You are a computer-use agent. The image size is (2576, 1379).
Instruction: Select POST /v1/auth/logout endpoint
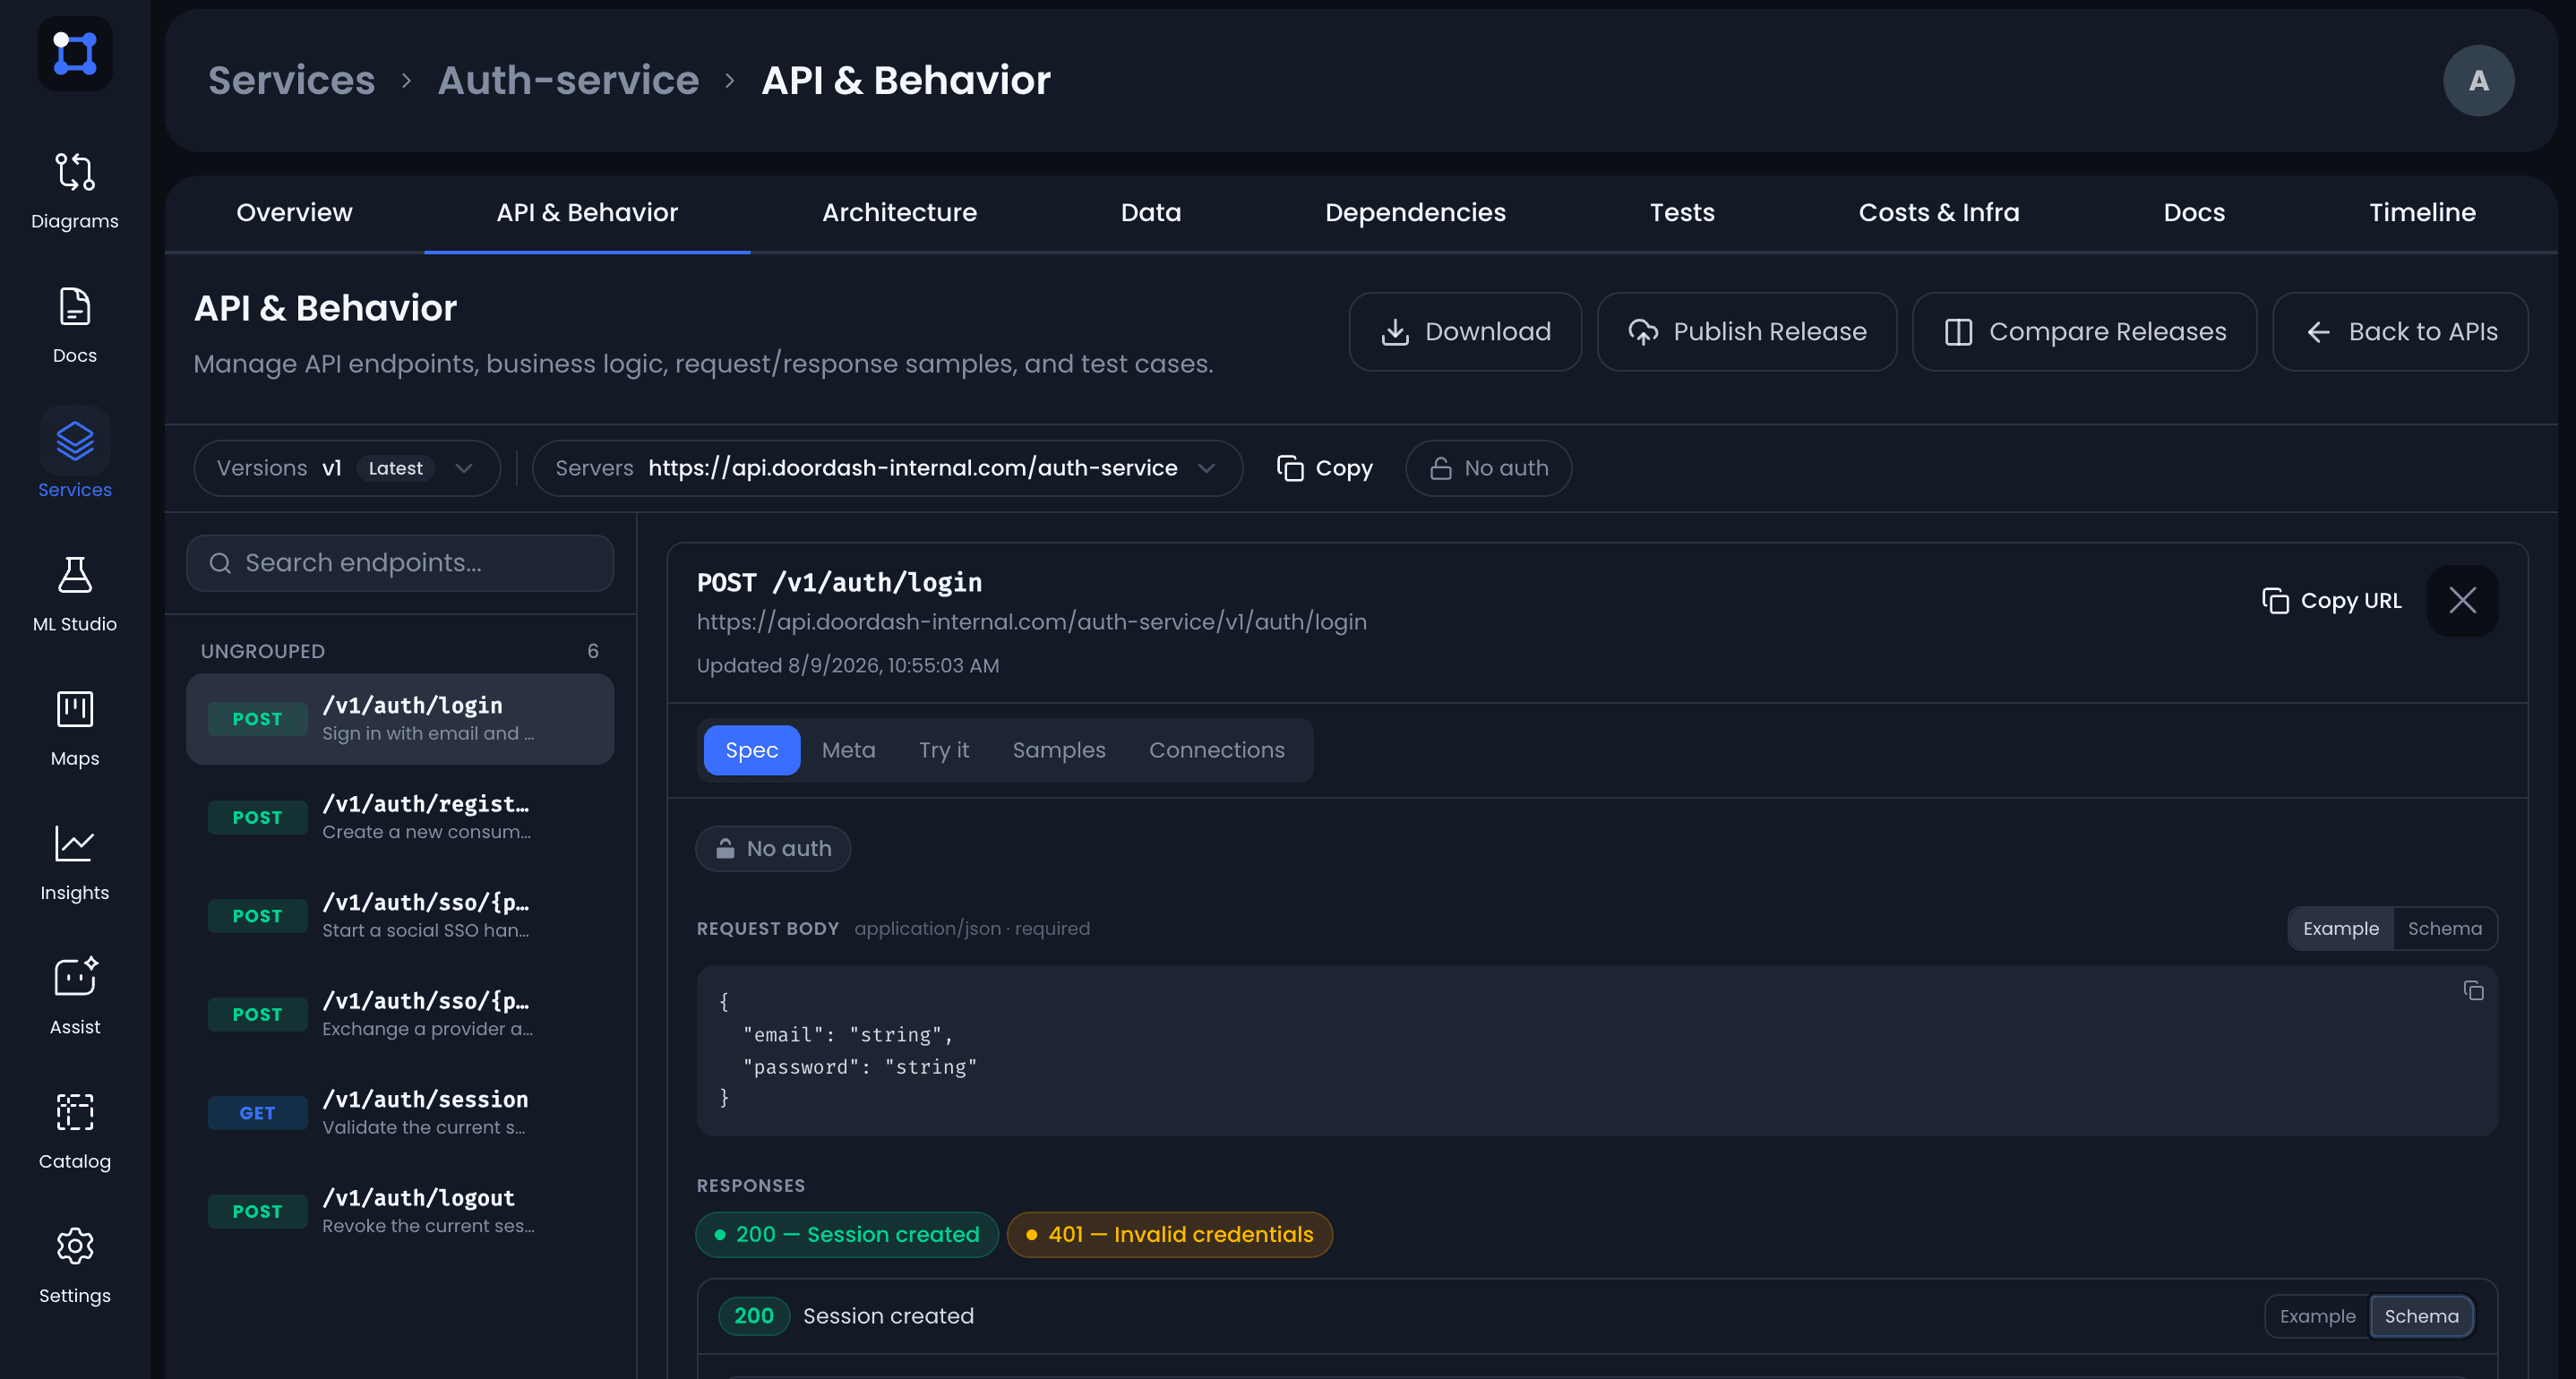click(x=400, y=1212)
